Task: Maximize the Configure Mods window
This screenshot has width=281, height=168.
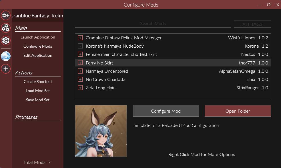Action: pyautogui.click(x=269, y=5)
